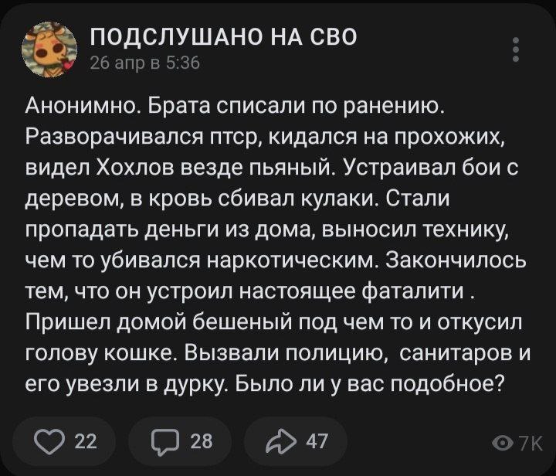Click the comment count 28
The image size is (556, 476).
pos(201,441)
